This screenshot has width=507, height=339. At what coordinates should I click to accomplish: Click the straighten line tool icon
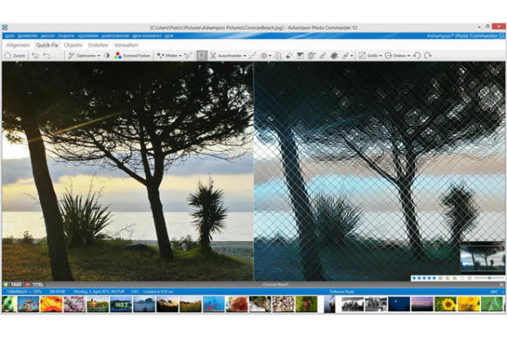click(x=253, y=56)
